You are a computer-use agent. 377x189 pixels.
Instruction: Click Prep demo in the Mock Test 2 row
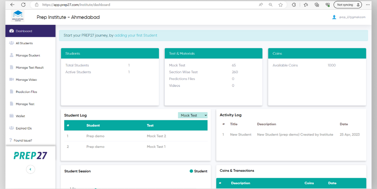click(95, 136)
